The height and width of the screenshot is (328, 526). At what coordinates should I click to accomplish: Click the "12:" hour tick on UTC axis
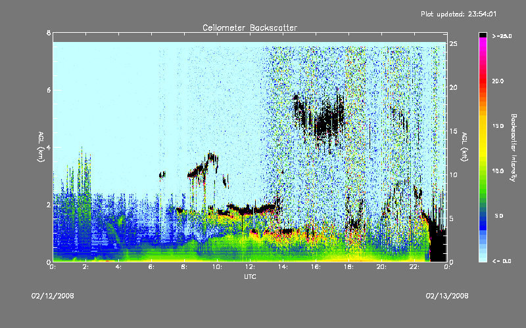[250, 267]
